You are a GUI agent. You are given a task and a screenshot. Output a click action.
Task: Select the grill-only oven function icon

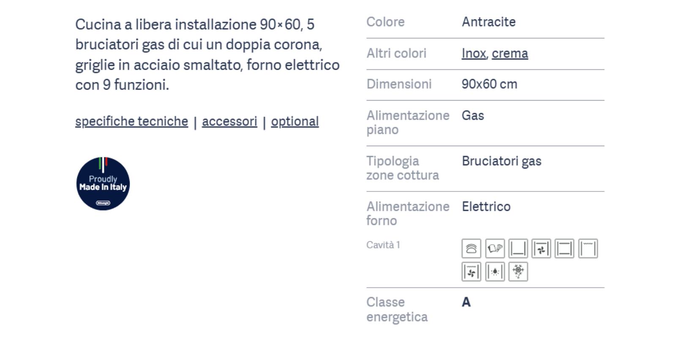[x=588, y=248]
